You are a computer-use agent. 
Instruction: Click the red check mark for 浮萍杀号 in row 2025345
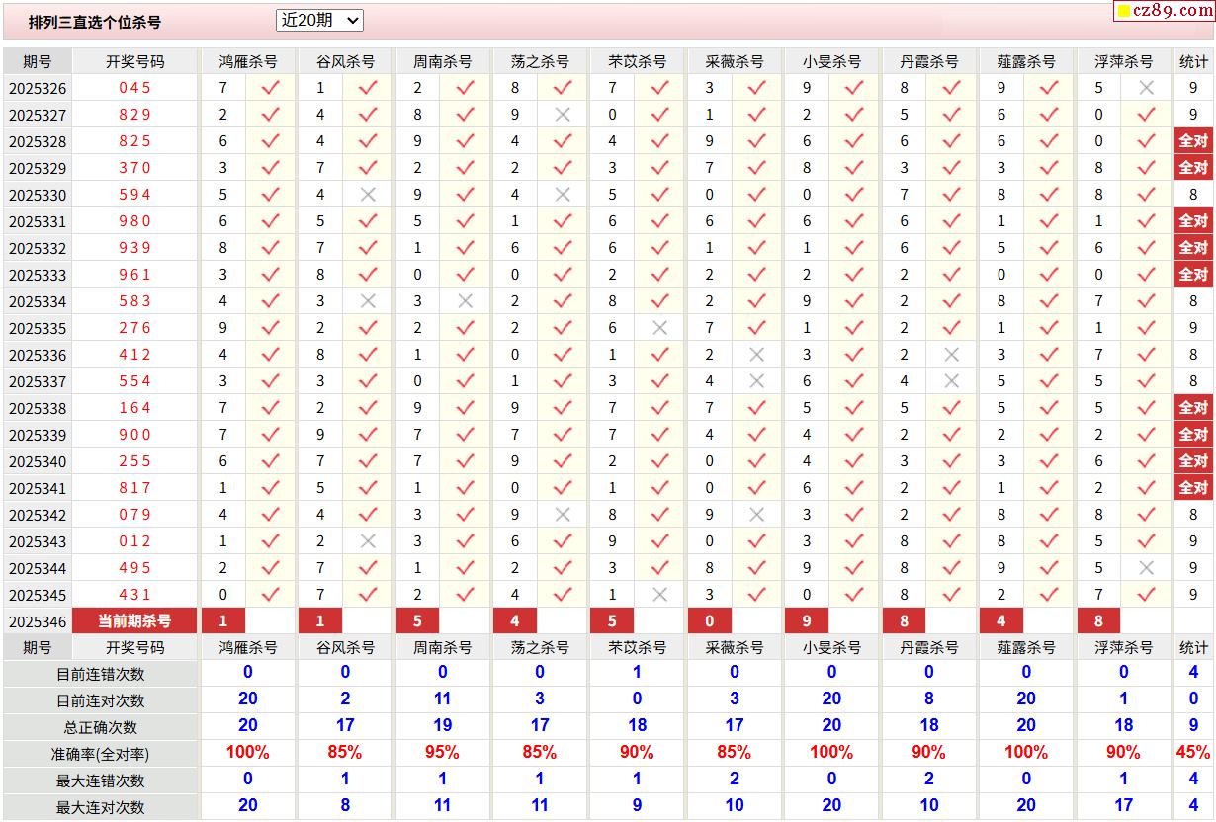(1146, 595)
